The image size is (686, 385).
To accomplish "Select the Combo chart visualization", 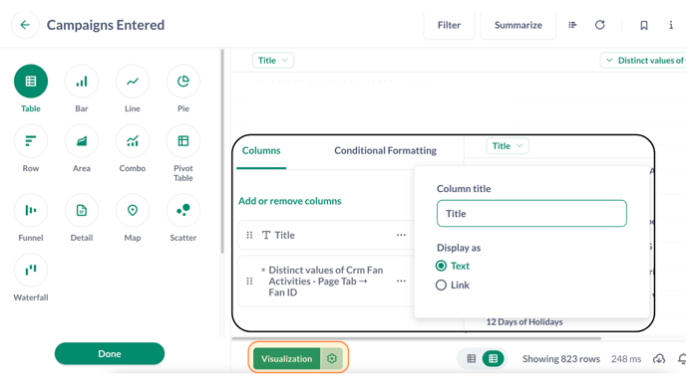I will point(133,141).
